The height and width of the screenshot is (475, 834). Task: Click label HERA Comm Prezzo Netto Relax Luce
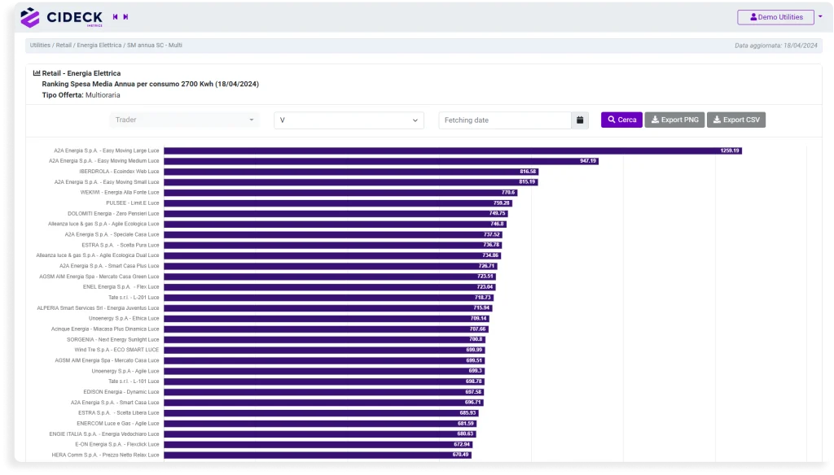(105, 455)
